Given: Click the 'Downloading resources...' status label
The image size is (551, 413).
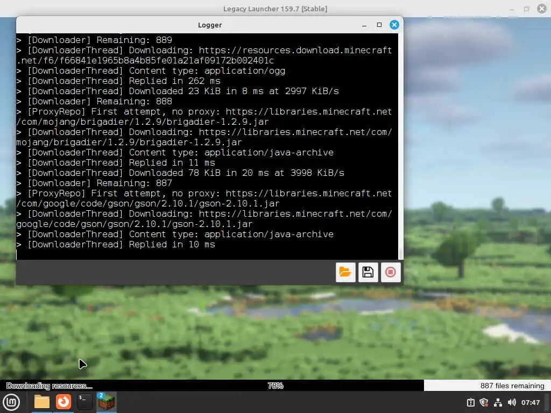Looking at the screenshot, I should (49, 386).
